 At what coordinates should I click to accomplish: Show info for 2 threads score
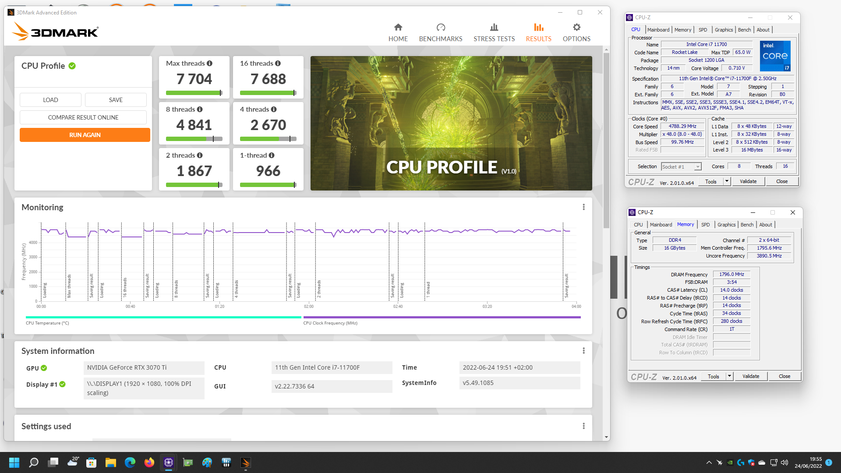point(200,155)
